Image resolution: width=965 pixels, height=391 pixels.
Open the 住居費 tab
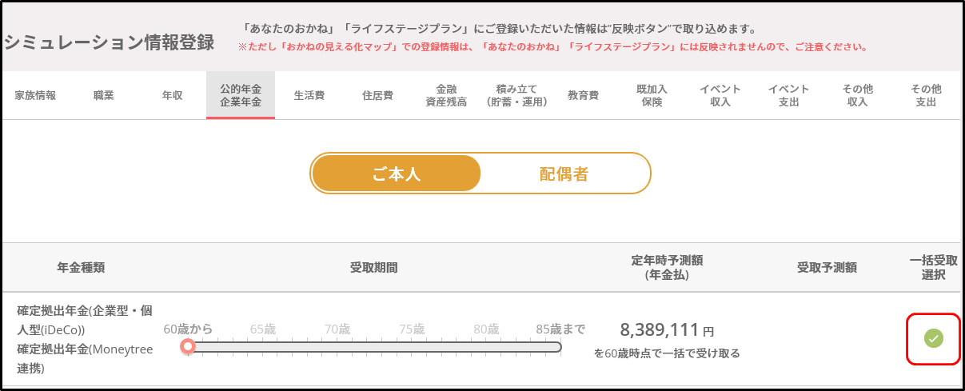[377, 95]
